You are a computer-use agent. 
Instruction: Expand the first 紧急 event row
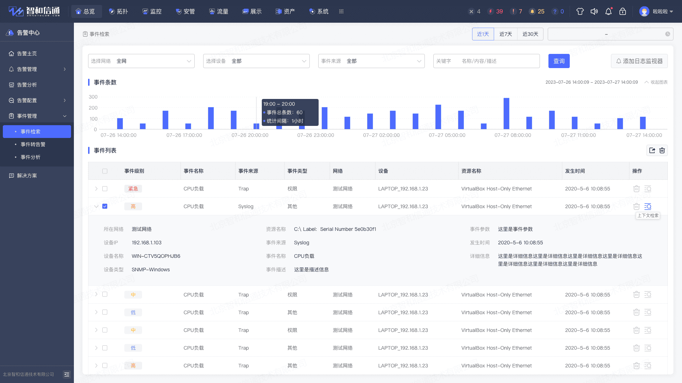pyautogui.click(x=96, y=189)
